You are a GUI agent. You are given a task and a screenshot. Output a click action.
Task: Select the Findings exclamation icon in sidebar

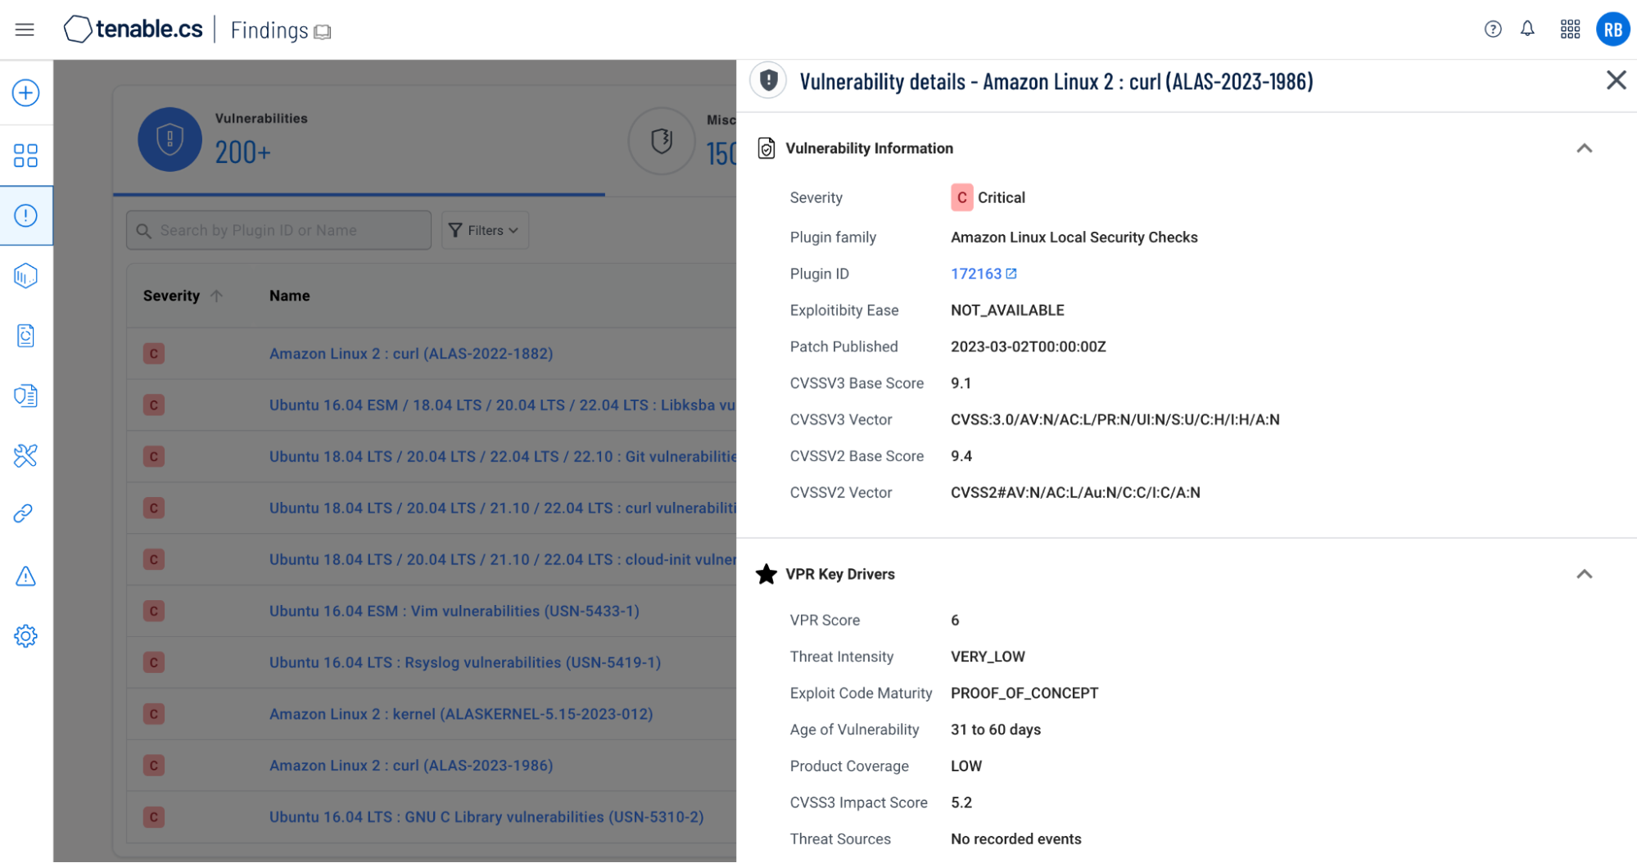[25, 215]
